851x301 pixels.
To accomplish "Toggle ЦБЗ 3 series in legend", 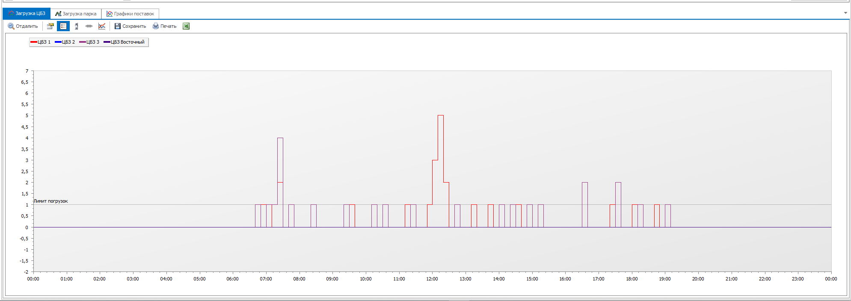I will point(89,42).
